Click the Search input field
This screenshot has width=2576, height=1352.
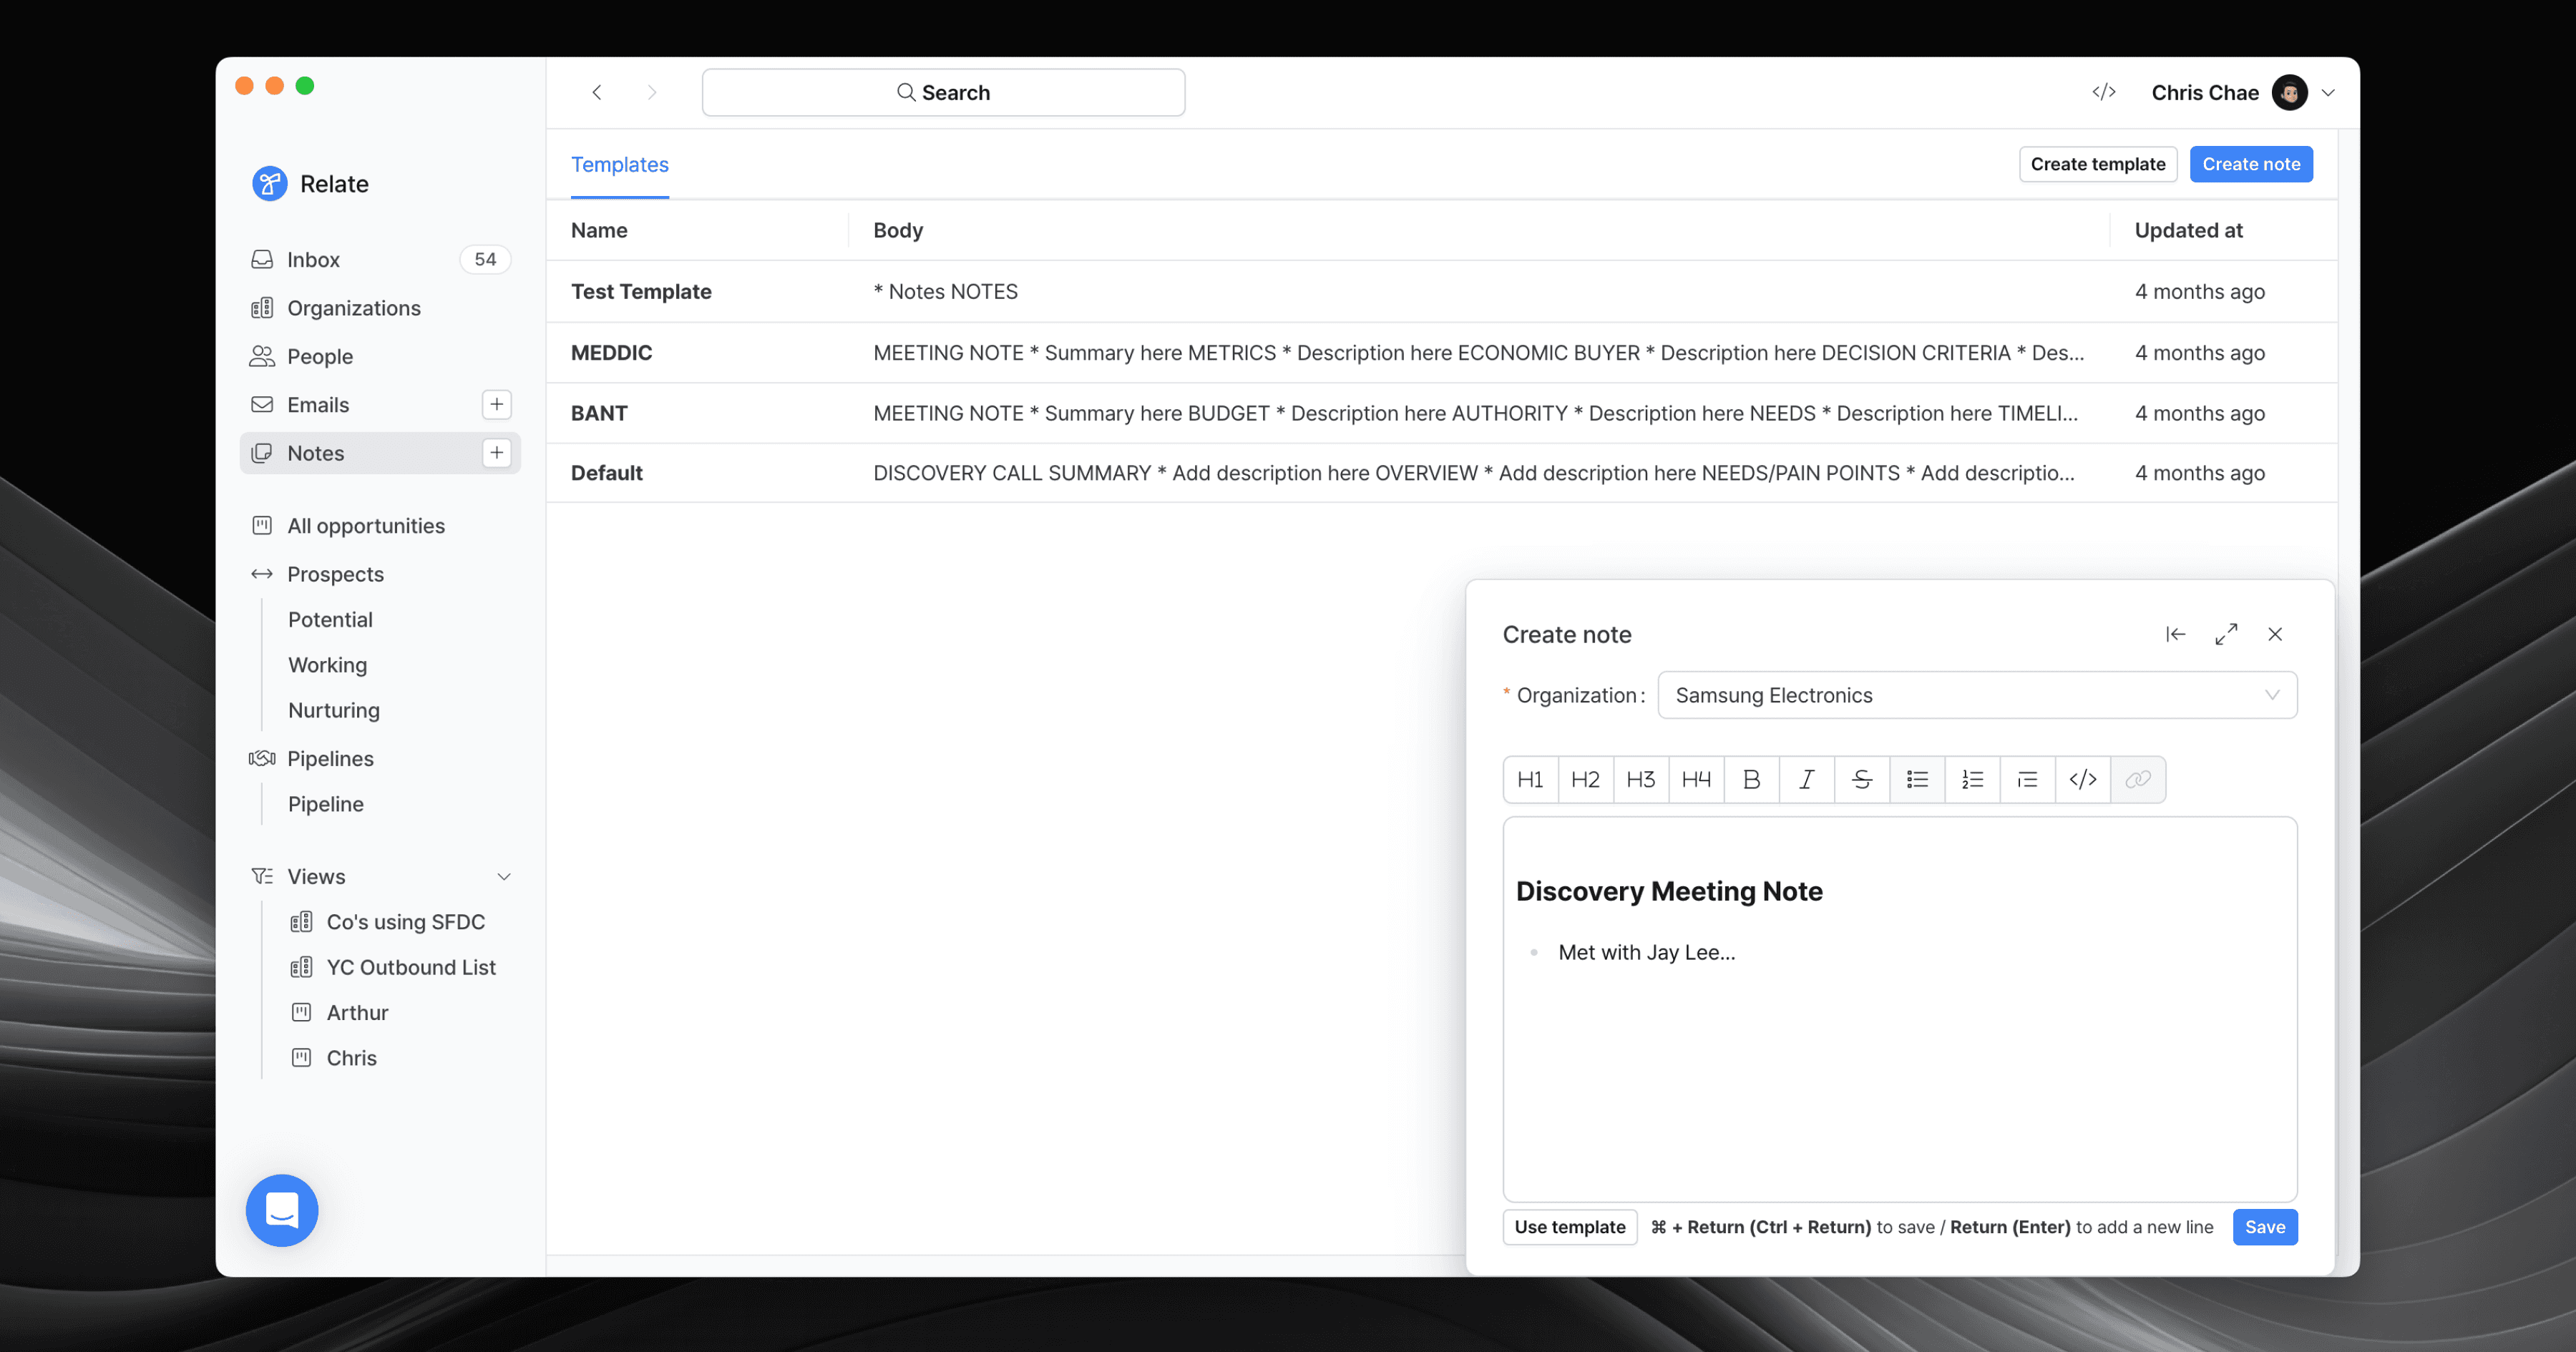click(943, 92)
